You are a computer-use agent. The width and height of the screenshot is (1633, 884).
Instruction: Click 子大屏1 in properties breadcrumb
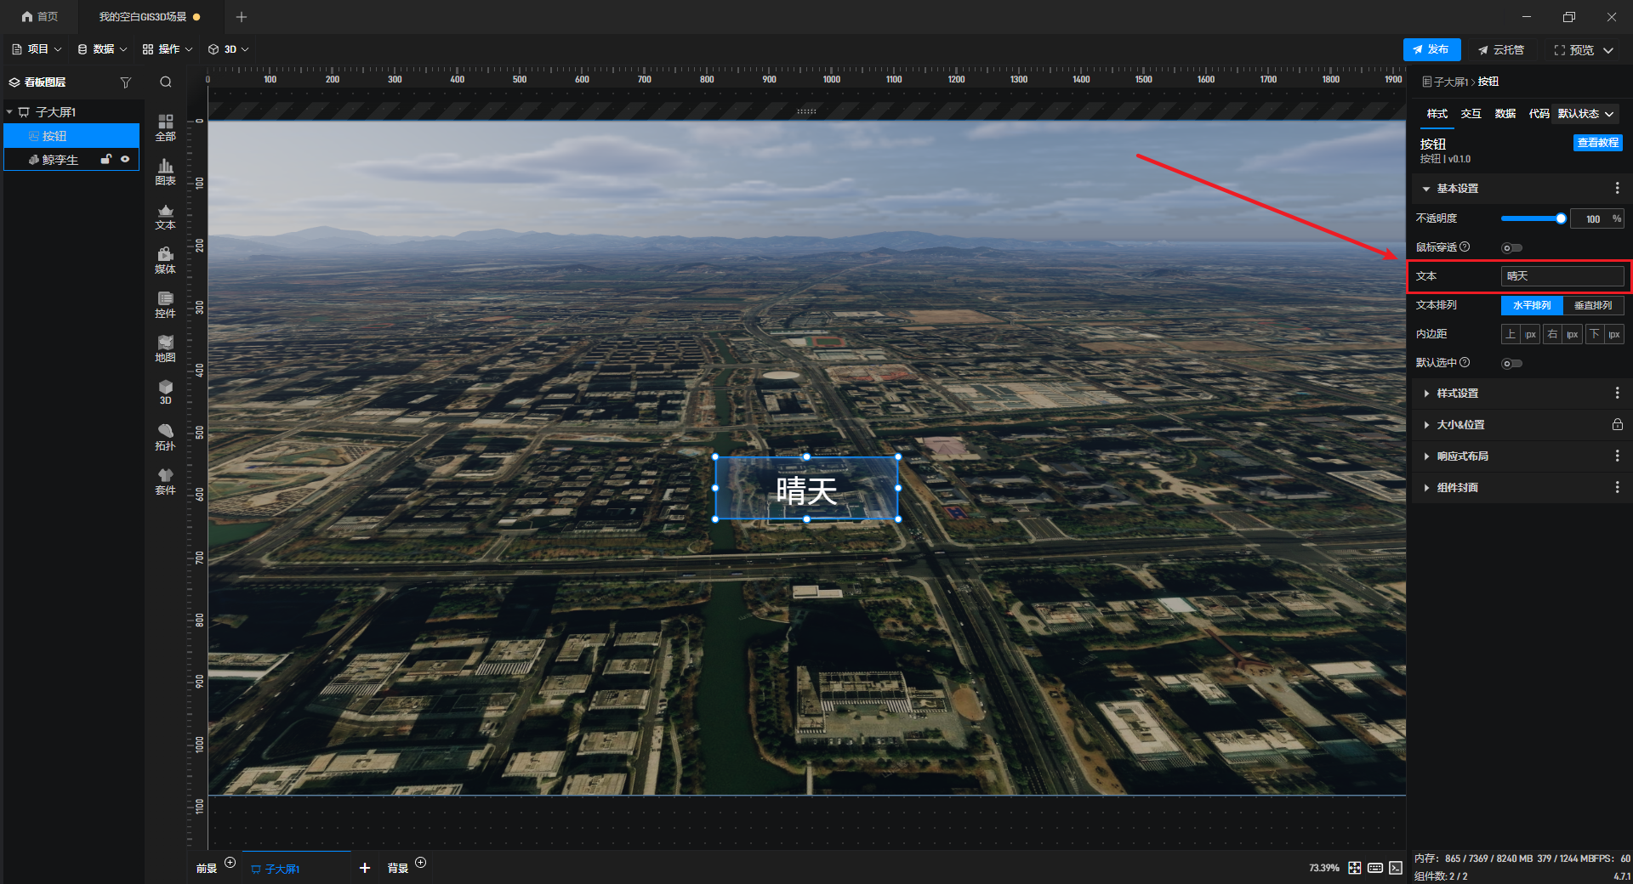tap(1451, 82)
